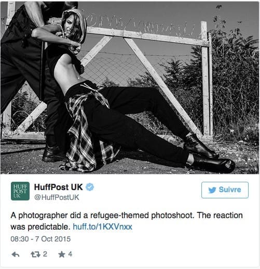Click the Twitter bird icon in Suivre
Image resolution: width=260 pixels, height=269 pixels.
(x=212, y=190)
